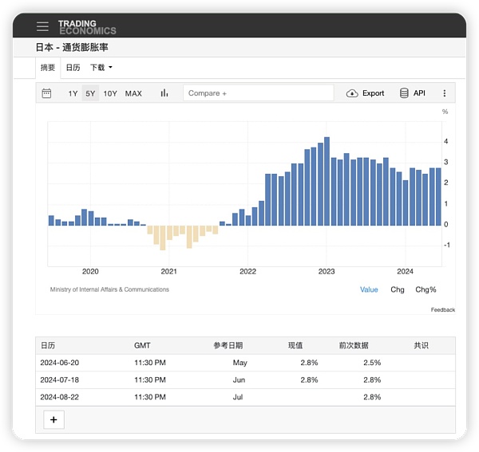
Task: Select the 1Y time range
Action: tap(73, 93)
